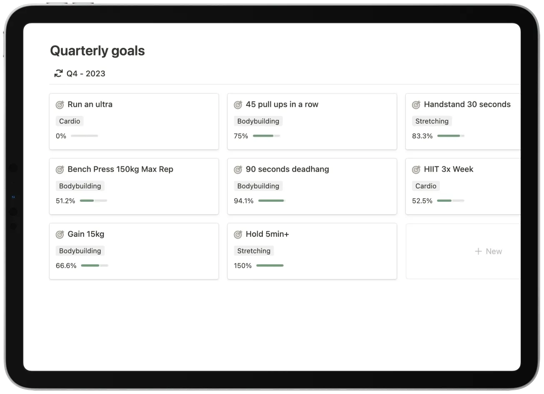The width and height of the screenshot is (544, 394).
Task: Click the Cardio tag on HIIT 3x Week
Action: coord(426,186)
